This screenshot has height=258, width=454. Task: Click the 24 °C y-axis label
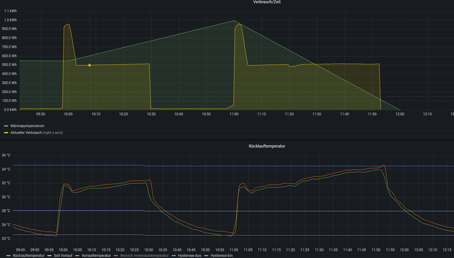pos(6,238)
